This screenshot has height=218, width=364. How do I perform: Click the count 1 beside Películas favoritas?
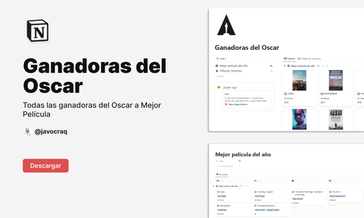[272, 71]
